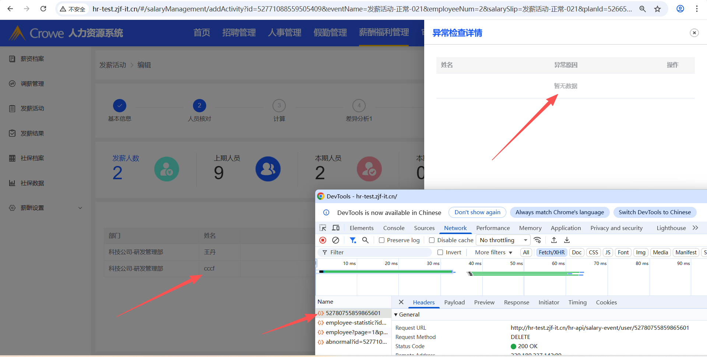Toggle the Font request filter

click(x=623, y=252)
